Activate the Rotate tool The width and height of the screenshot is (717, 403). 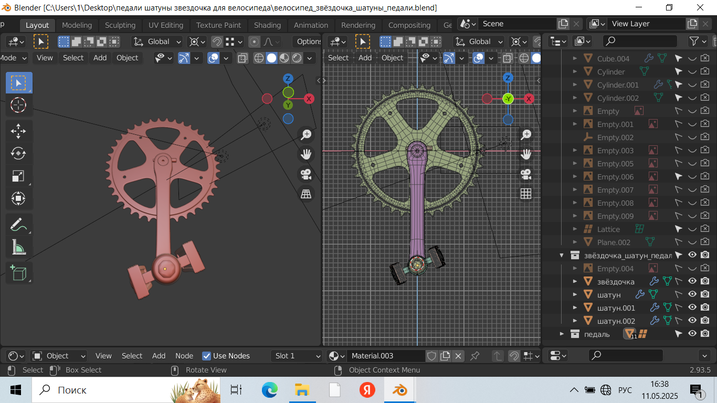19,153
